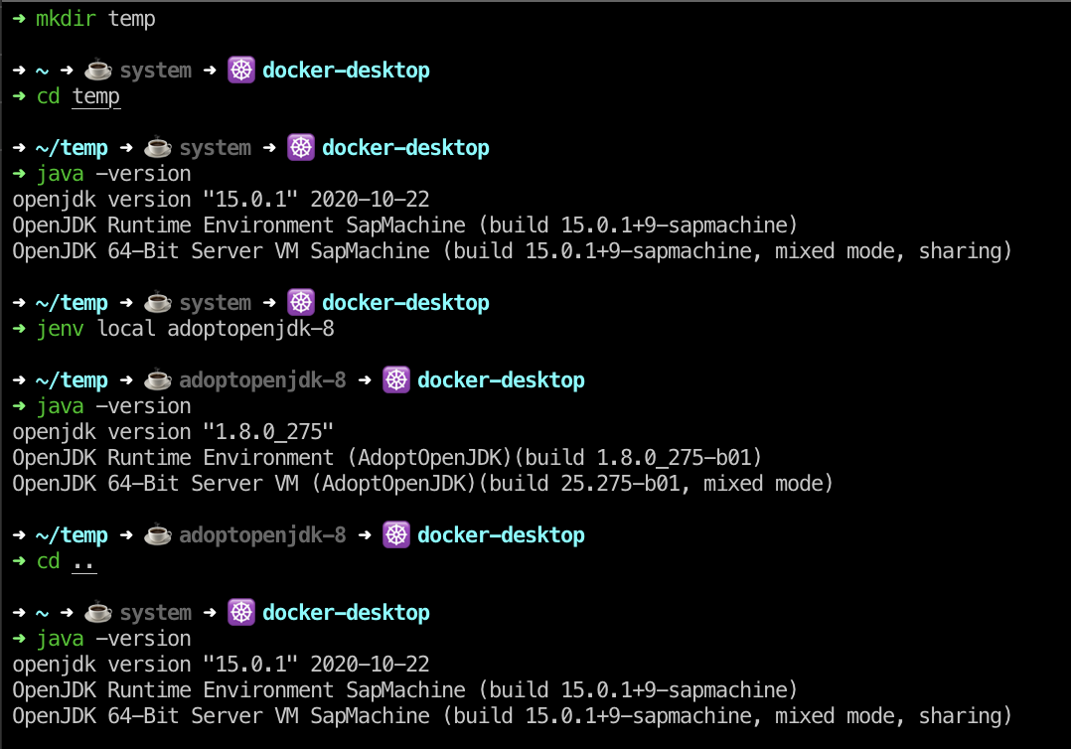This screenshot has height=749, width=1071.
Task: Click coffee cup icon in prompt above 'jenv local'
Action: (x=157, y=302)
